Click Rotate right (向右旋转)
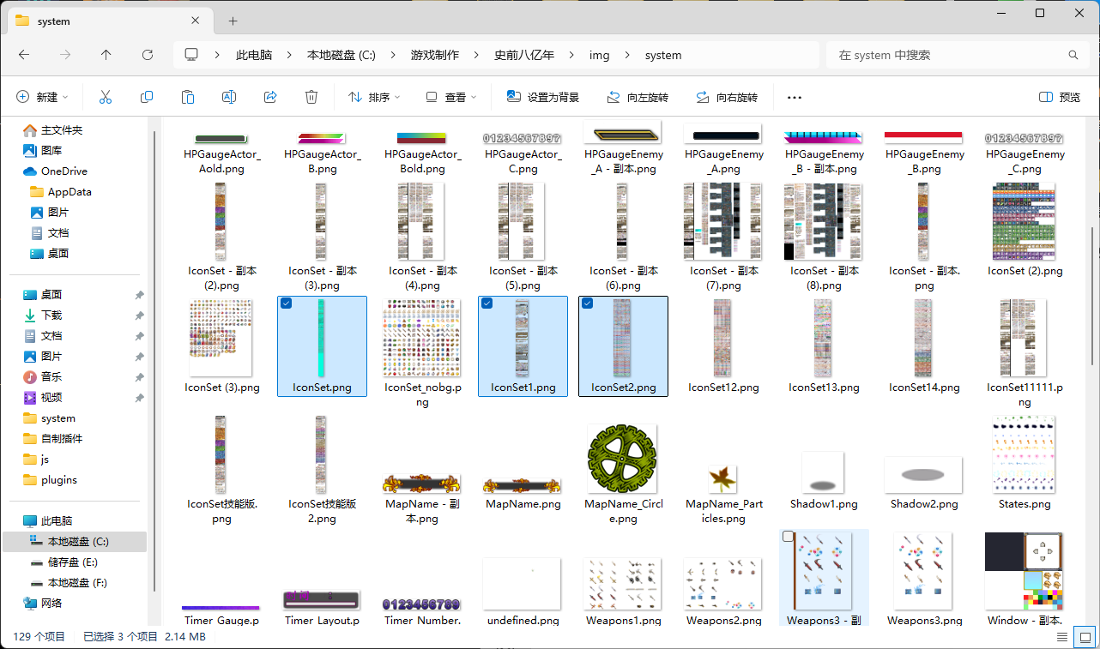This screenshot has height=649, width=1100. [727, 97]
